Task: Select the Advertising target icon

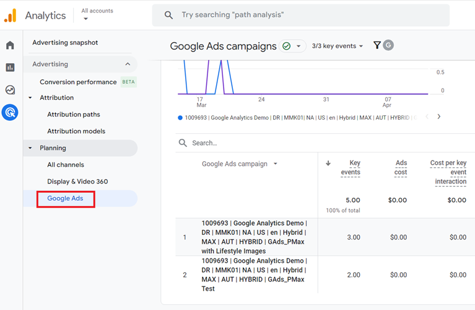Action: [x=10, y=113]
